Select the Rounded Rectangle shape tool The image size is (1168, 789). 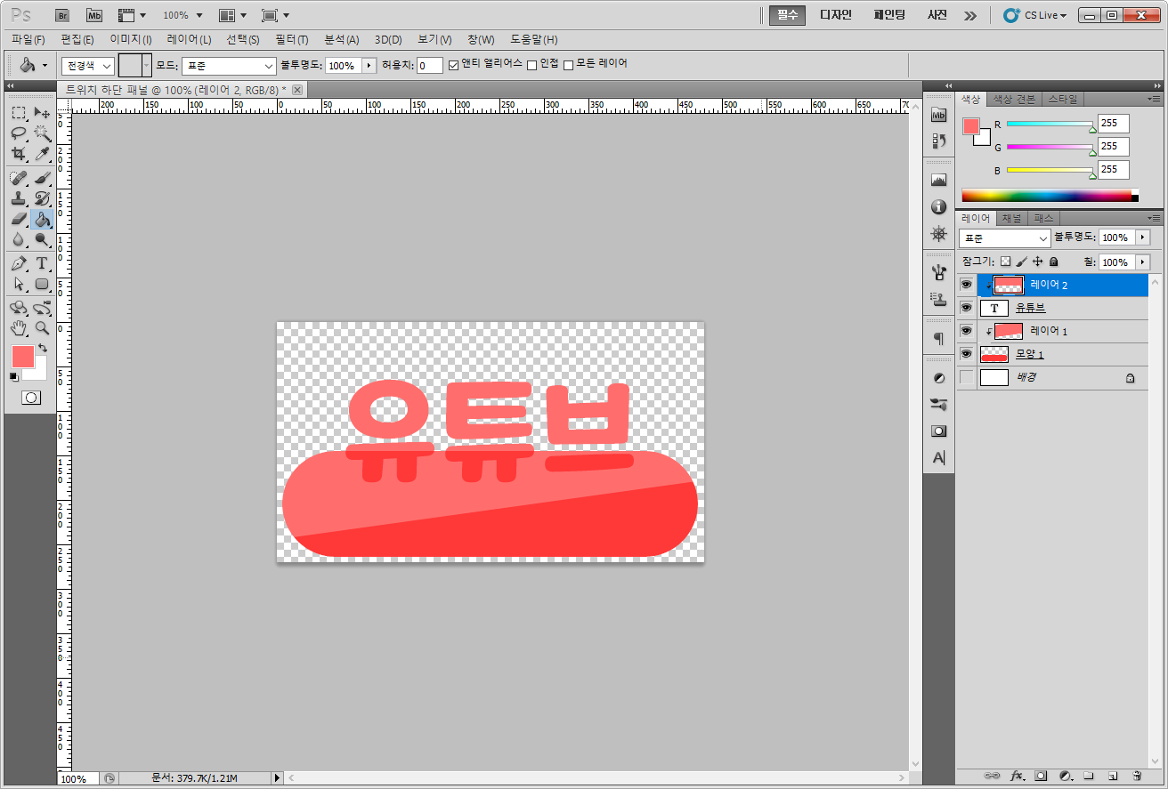[x=42, y=285]
